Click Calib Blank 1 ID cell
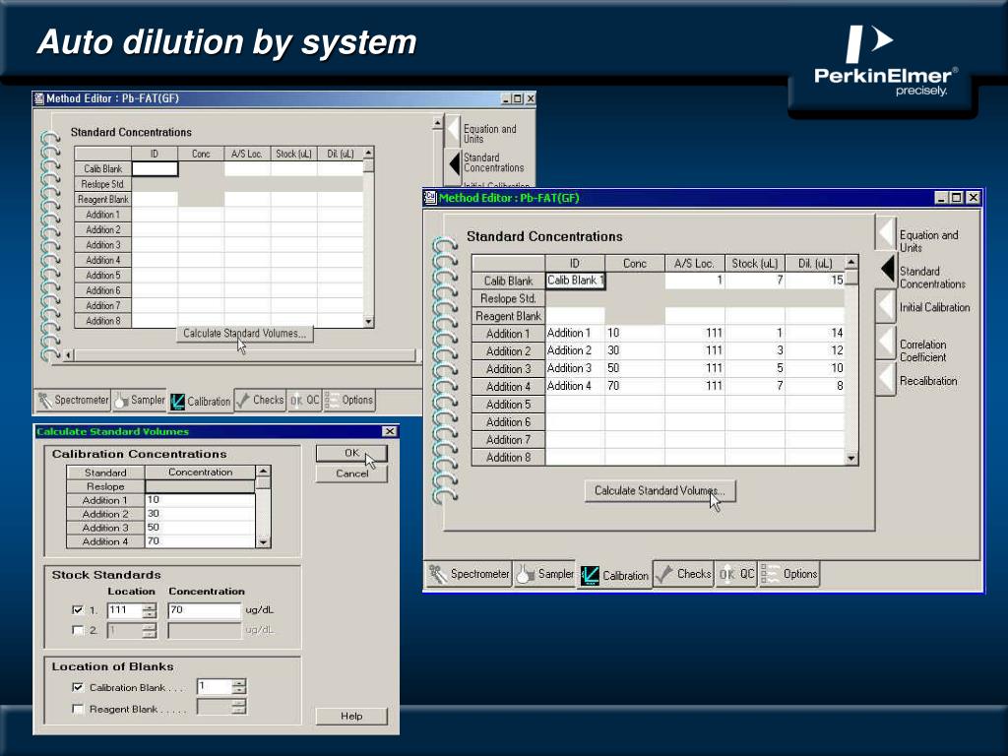Screen dimensions: 1008x756 [575, 281]
